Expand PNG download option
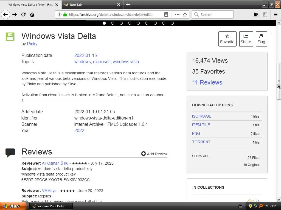Image resolution: width=281 pixels, height=210 pixels. coord(196,133)
